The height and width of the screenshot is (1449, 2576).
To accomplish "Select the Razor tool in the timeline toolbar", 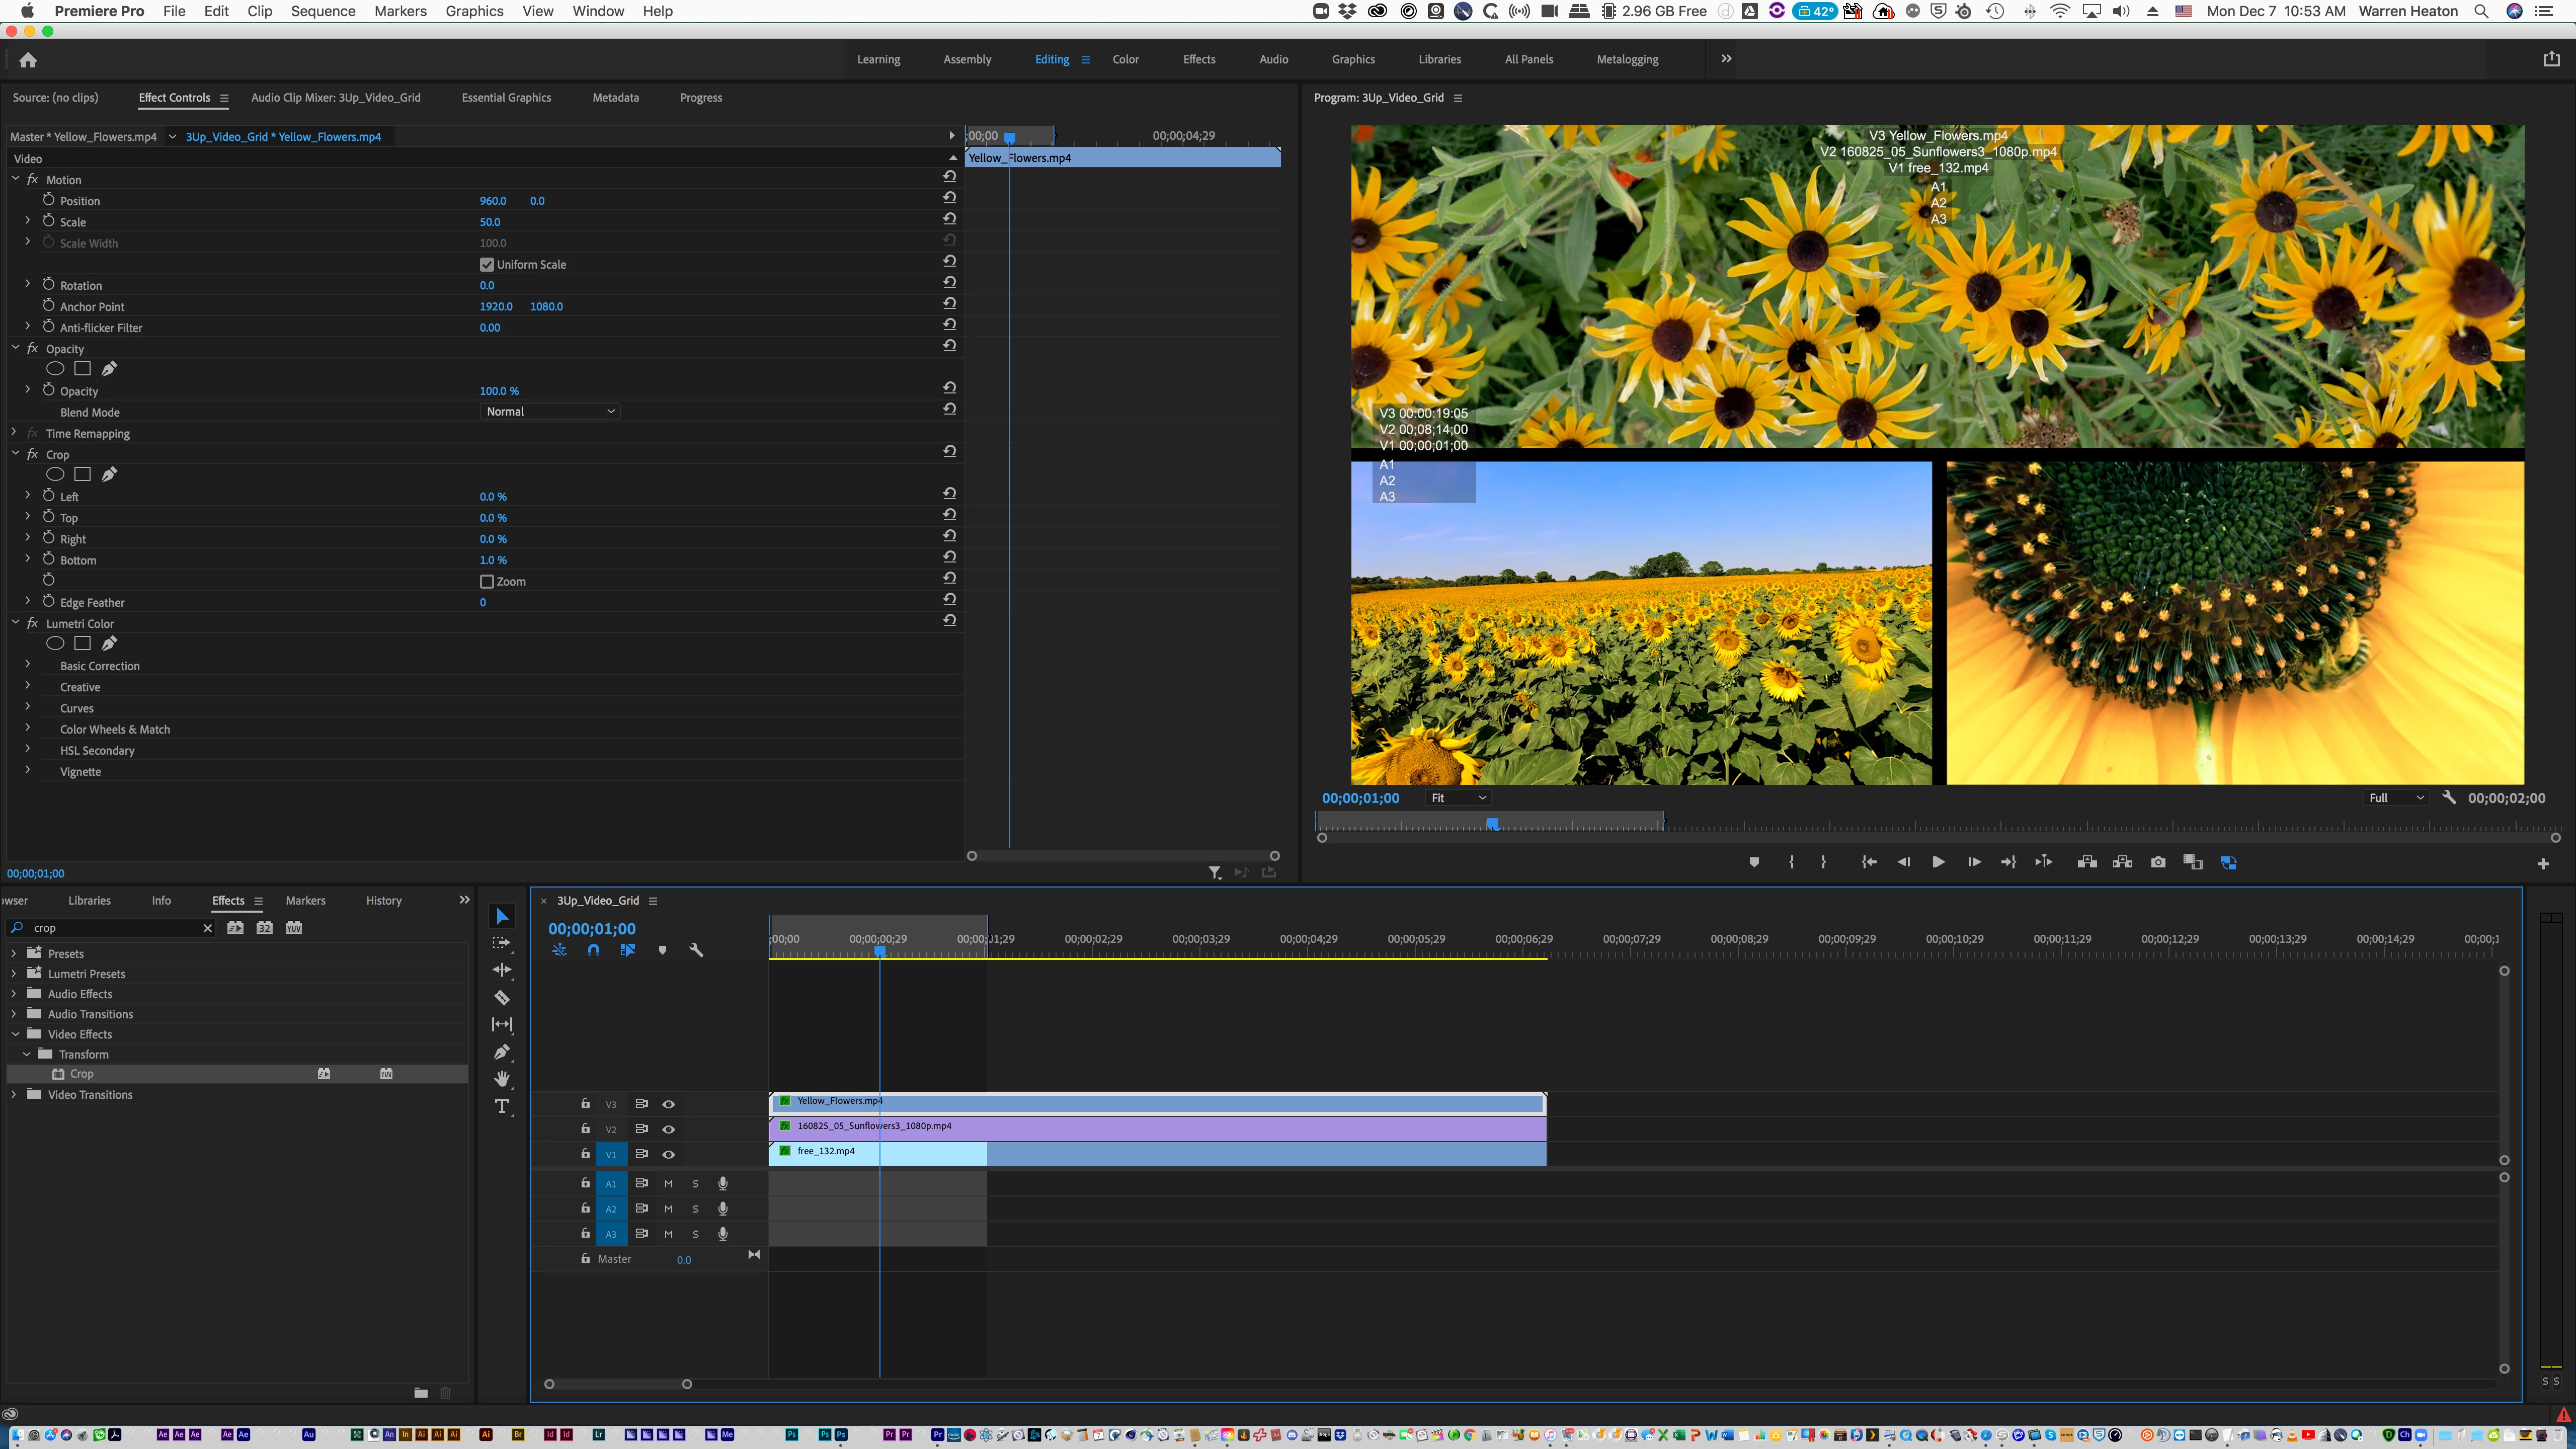I will (502, 997).
